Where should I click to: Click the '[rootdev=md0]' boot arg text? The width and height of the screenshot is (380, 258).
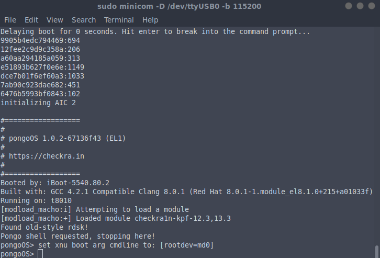point(186,245)
